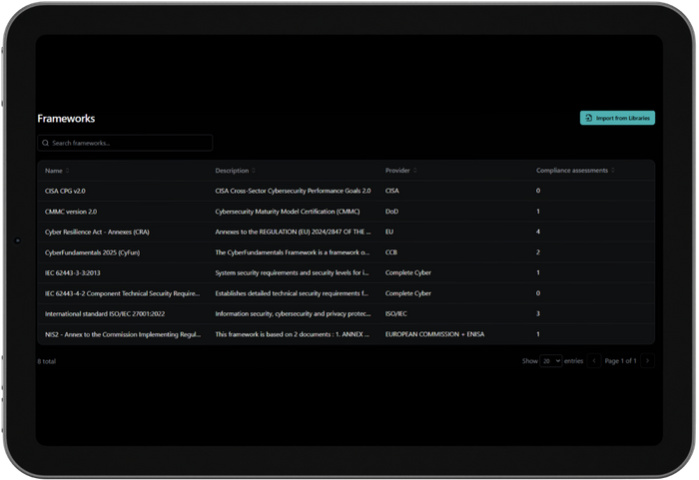Viewport: 699px width, 480px height.
Task: Click Complete Cyber provider in IEC 62443-3-3 row
Action: (x=407, y=272)
